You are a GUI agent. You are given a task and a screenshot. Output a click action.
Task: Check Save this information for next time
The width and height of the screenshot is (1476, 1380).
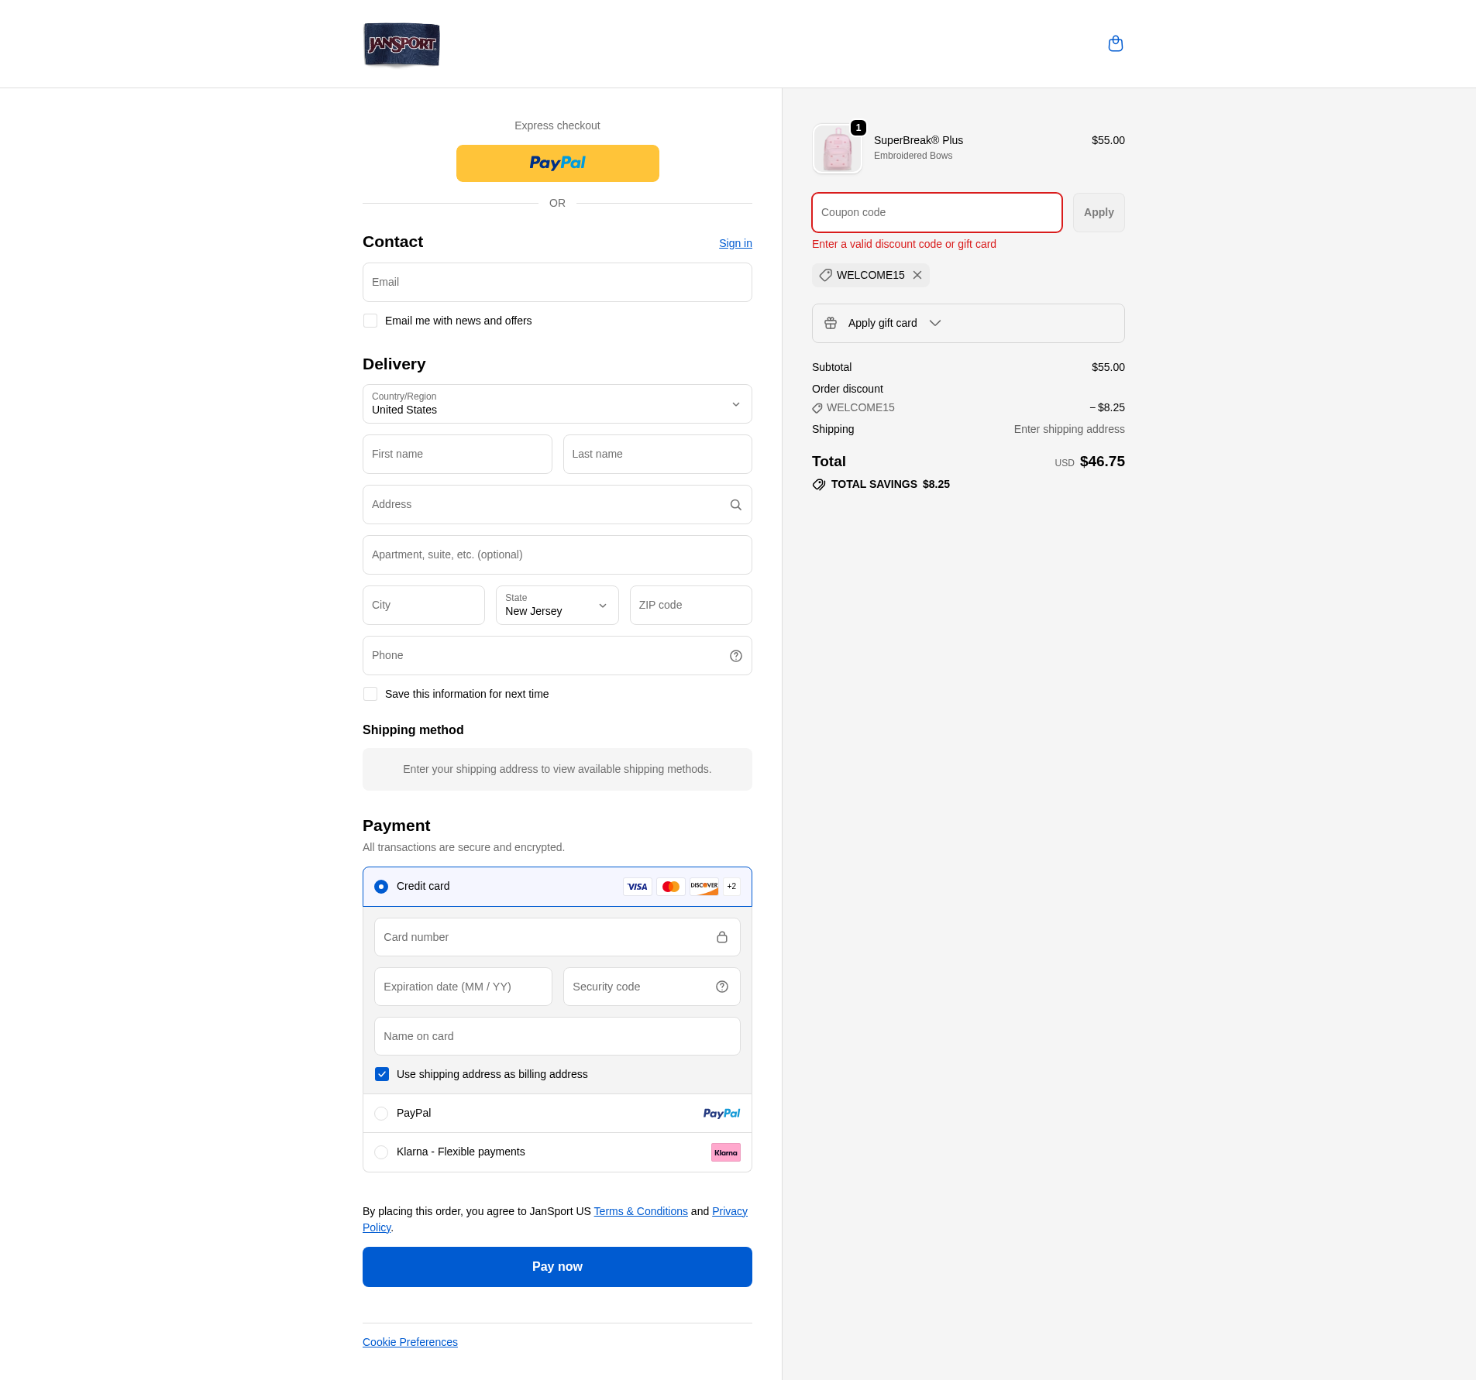(x=370, y=694)
